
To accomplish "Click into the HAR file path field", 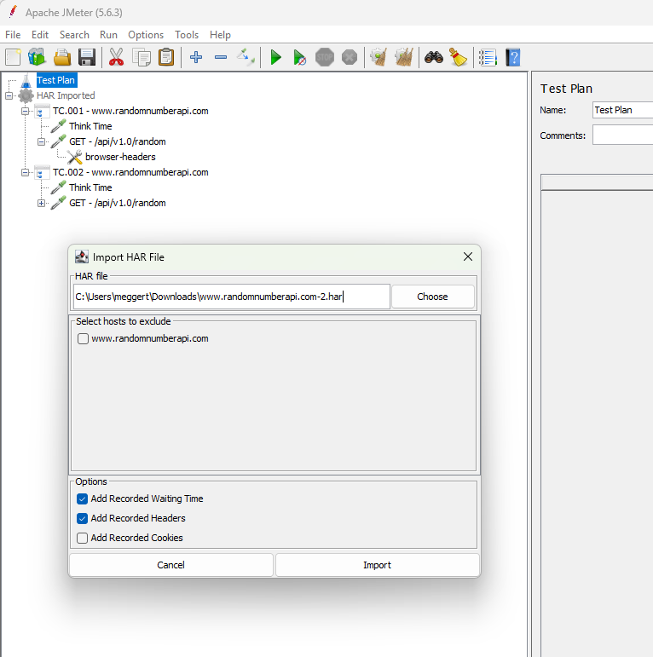I will pos(230,297).
